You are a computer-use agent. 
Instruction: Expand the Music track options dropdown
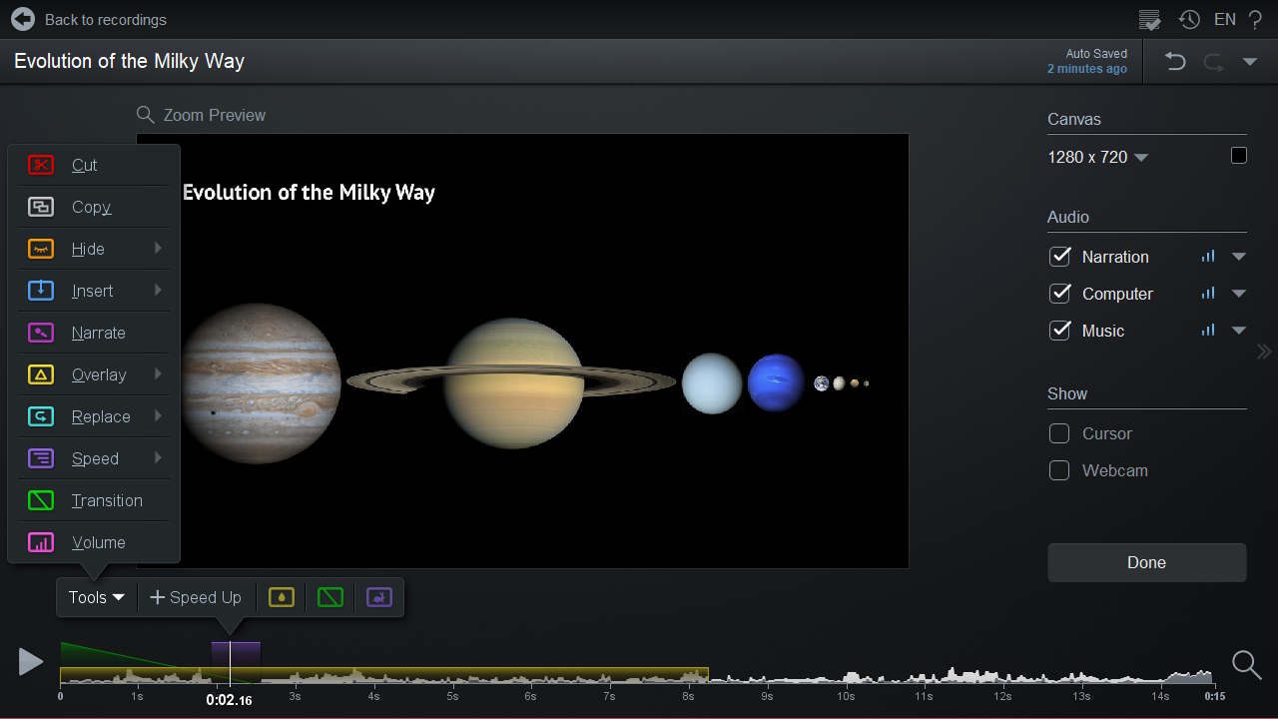tap(1238, 330)
